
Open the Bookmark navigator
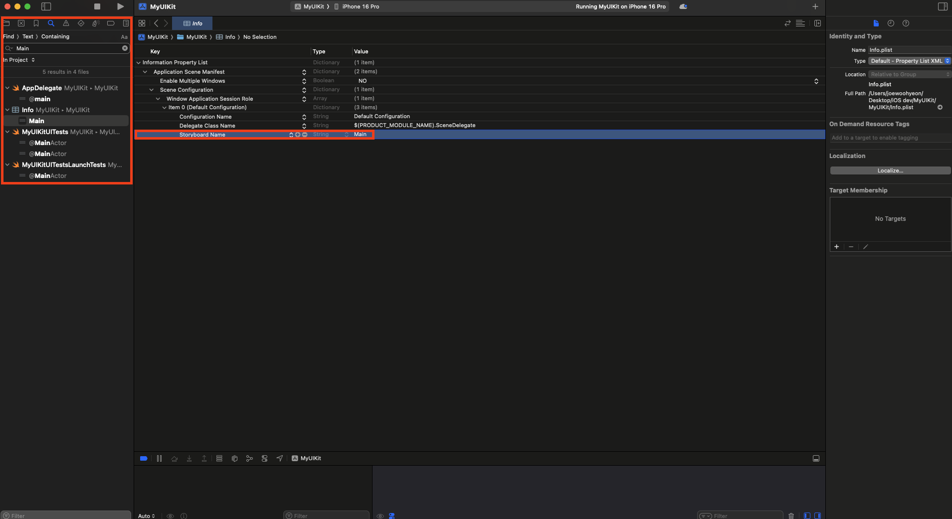(36, 23)
